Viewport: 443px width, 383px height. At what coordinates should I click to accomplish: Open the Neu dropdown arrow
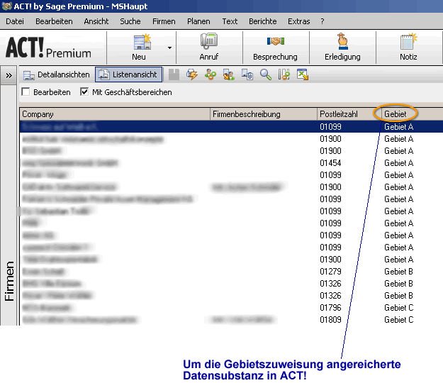pos(170,48)
